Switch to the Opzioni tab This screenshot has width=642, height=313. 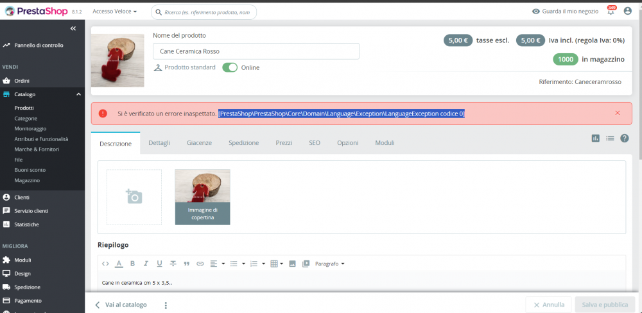(347, 143)
